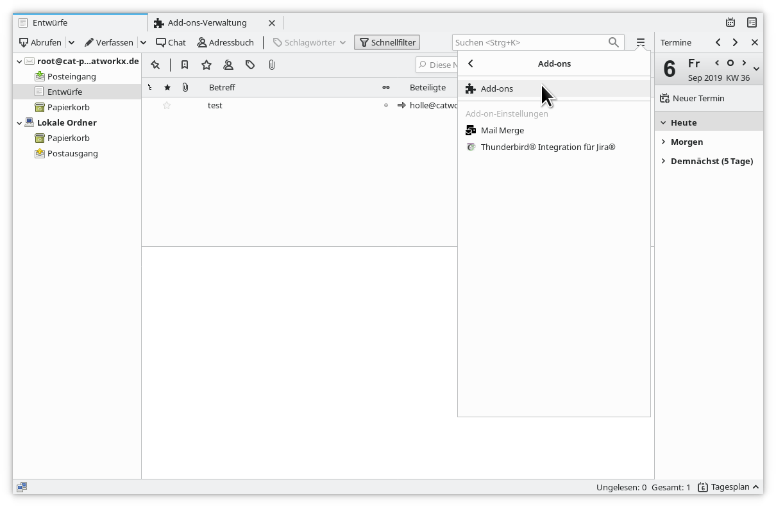Open the Abrufen dropdown arrow
776x507 pixels.
click(x=71, y=42)
